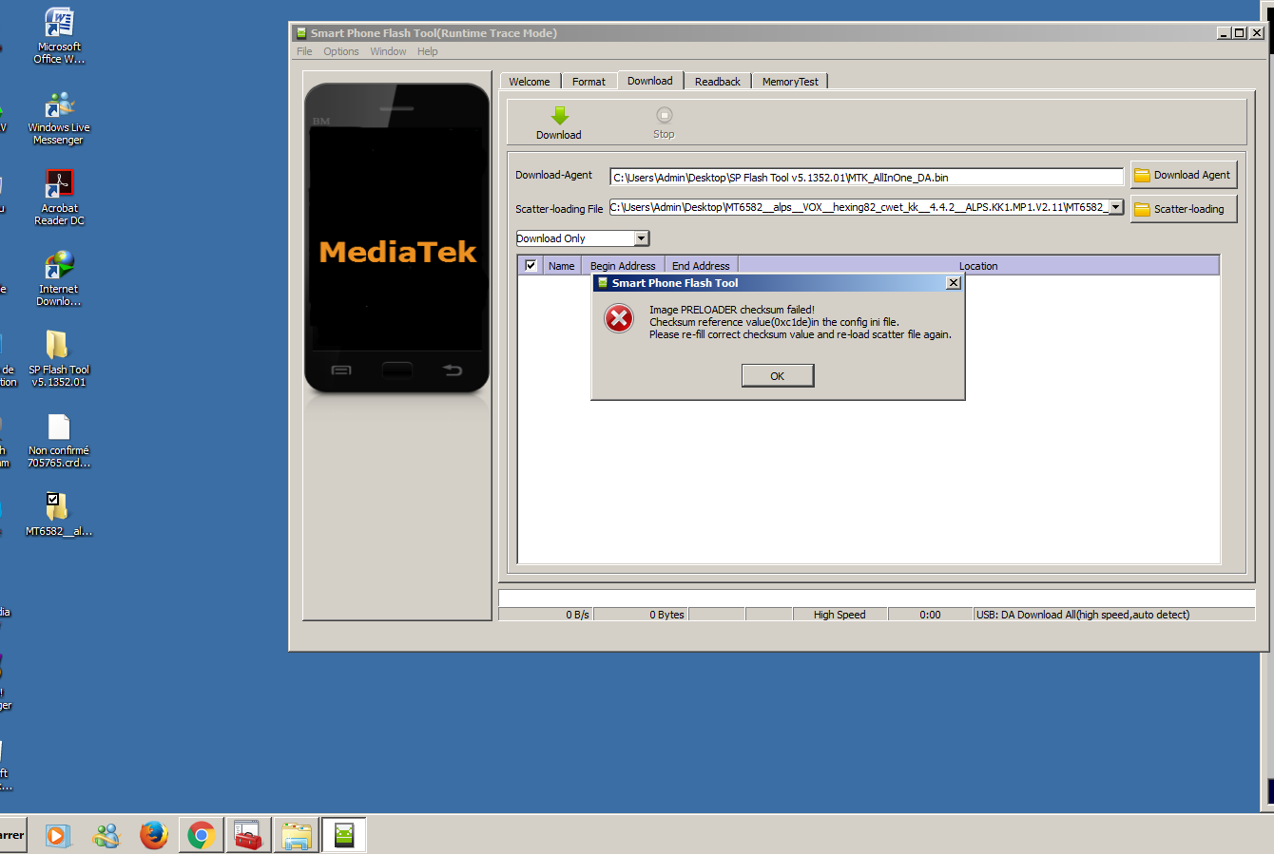Open Internet Download Manager desktop icon
The width and height of the screenshot is (1274, 854).
[x=59, y=265]
